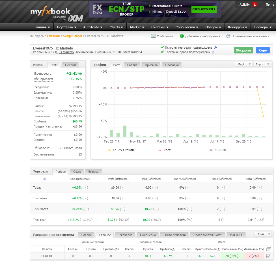The height and width of the screenshot is (261, 276).
Task: Click help icon beside trading rights verified
Action: [x=213, y=52]
